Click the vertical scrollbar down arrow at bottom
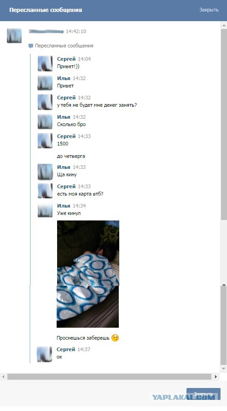The height and width of the screenshot is (411, 227). [x=224, y=369]
